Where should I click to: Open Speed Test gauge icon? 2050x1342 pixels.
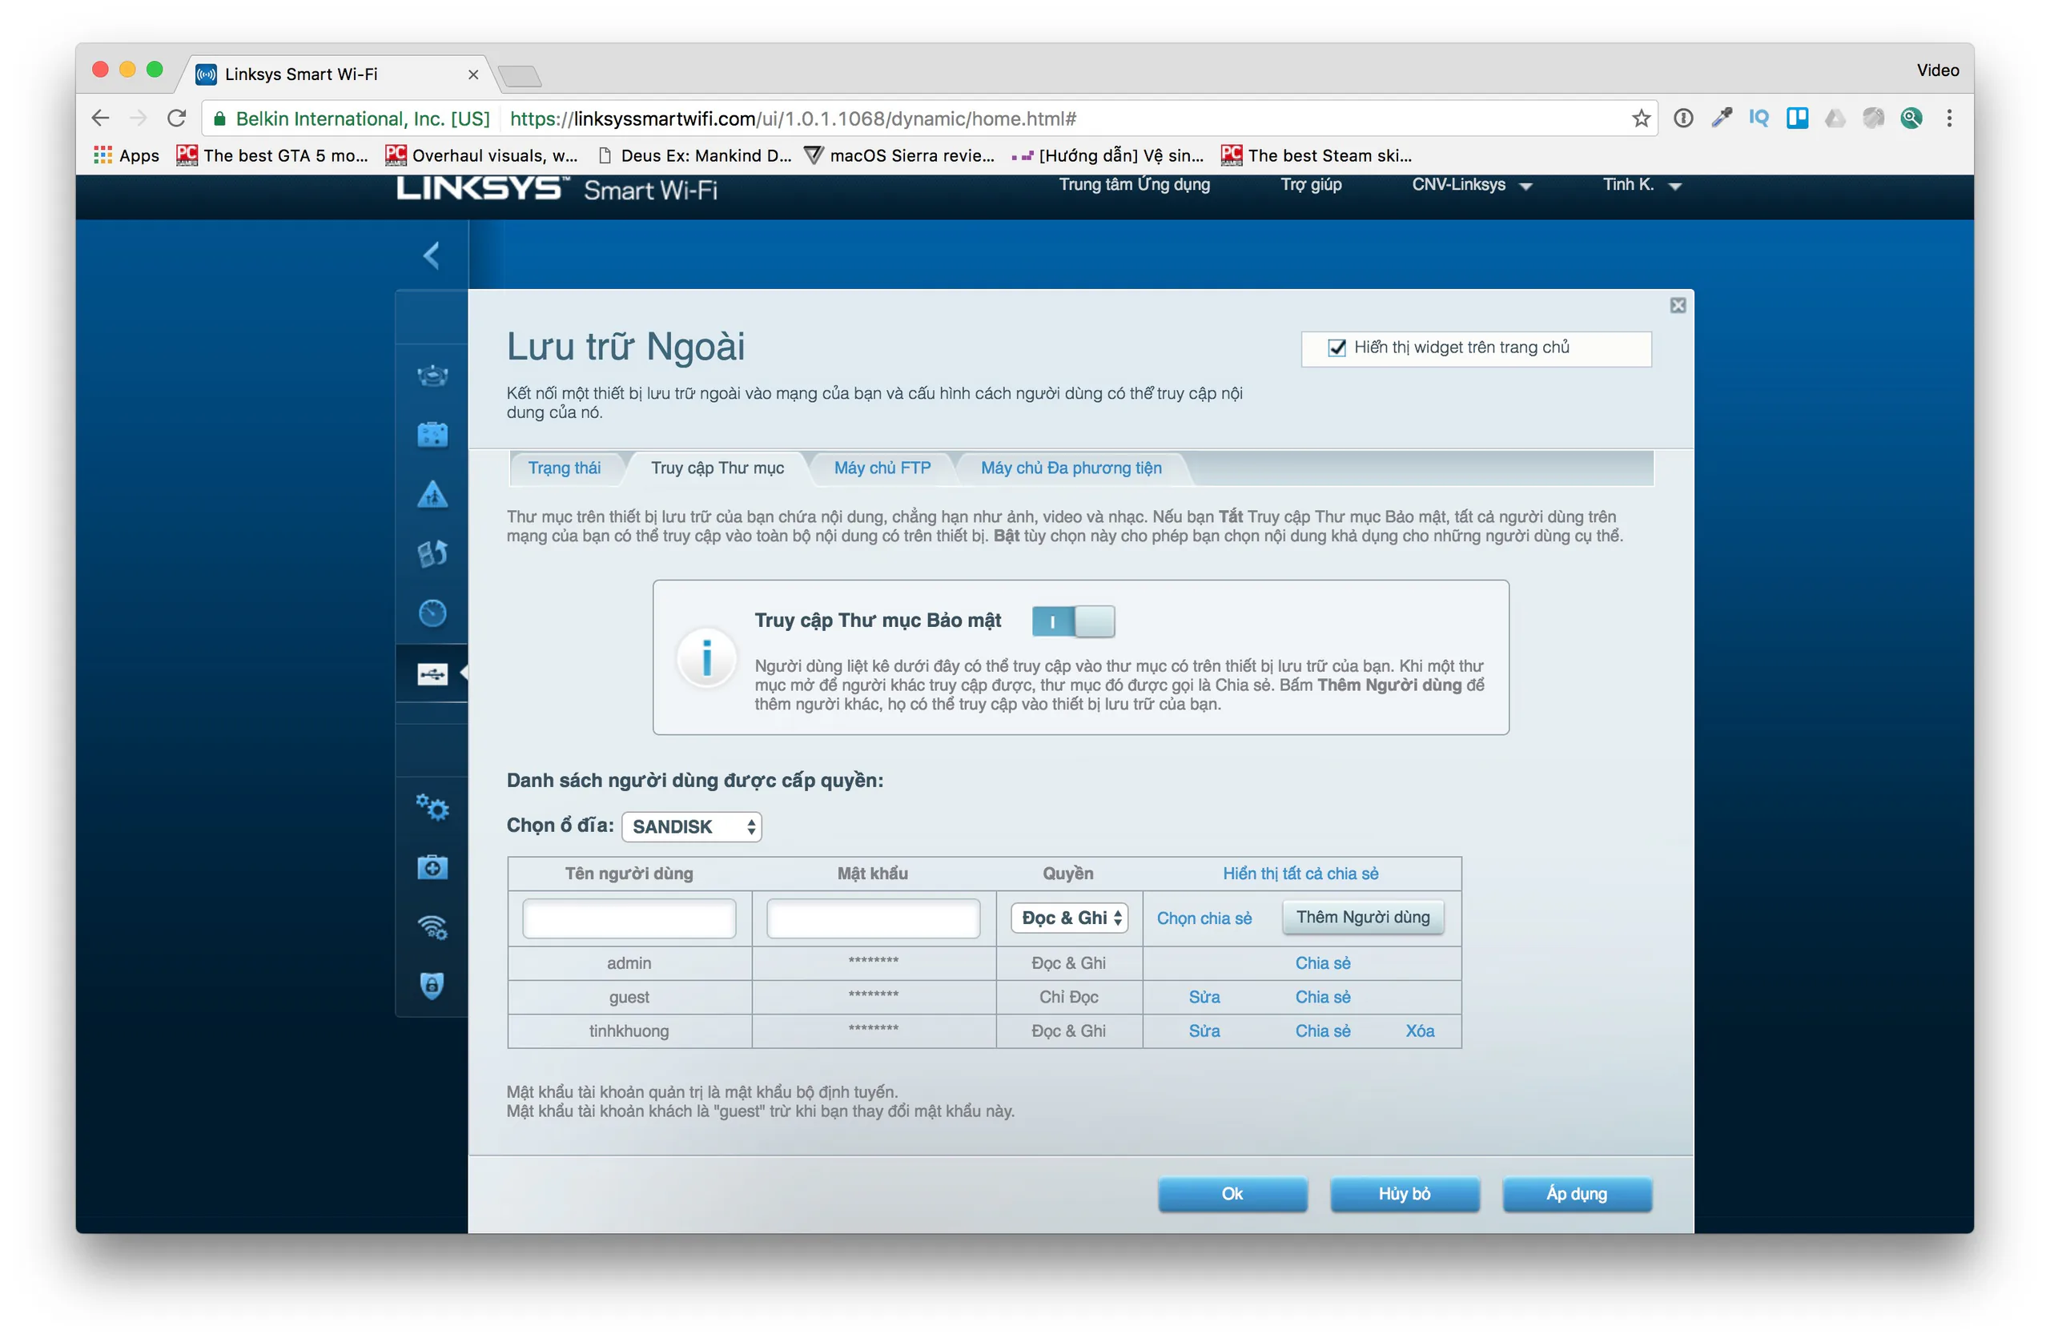(x=432, y=613)
